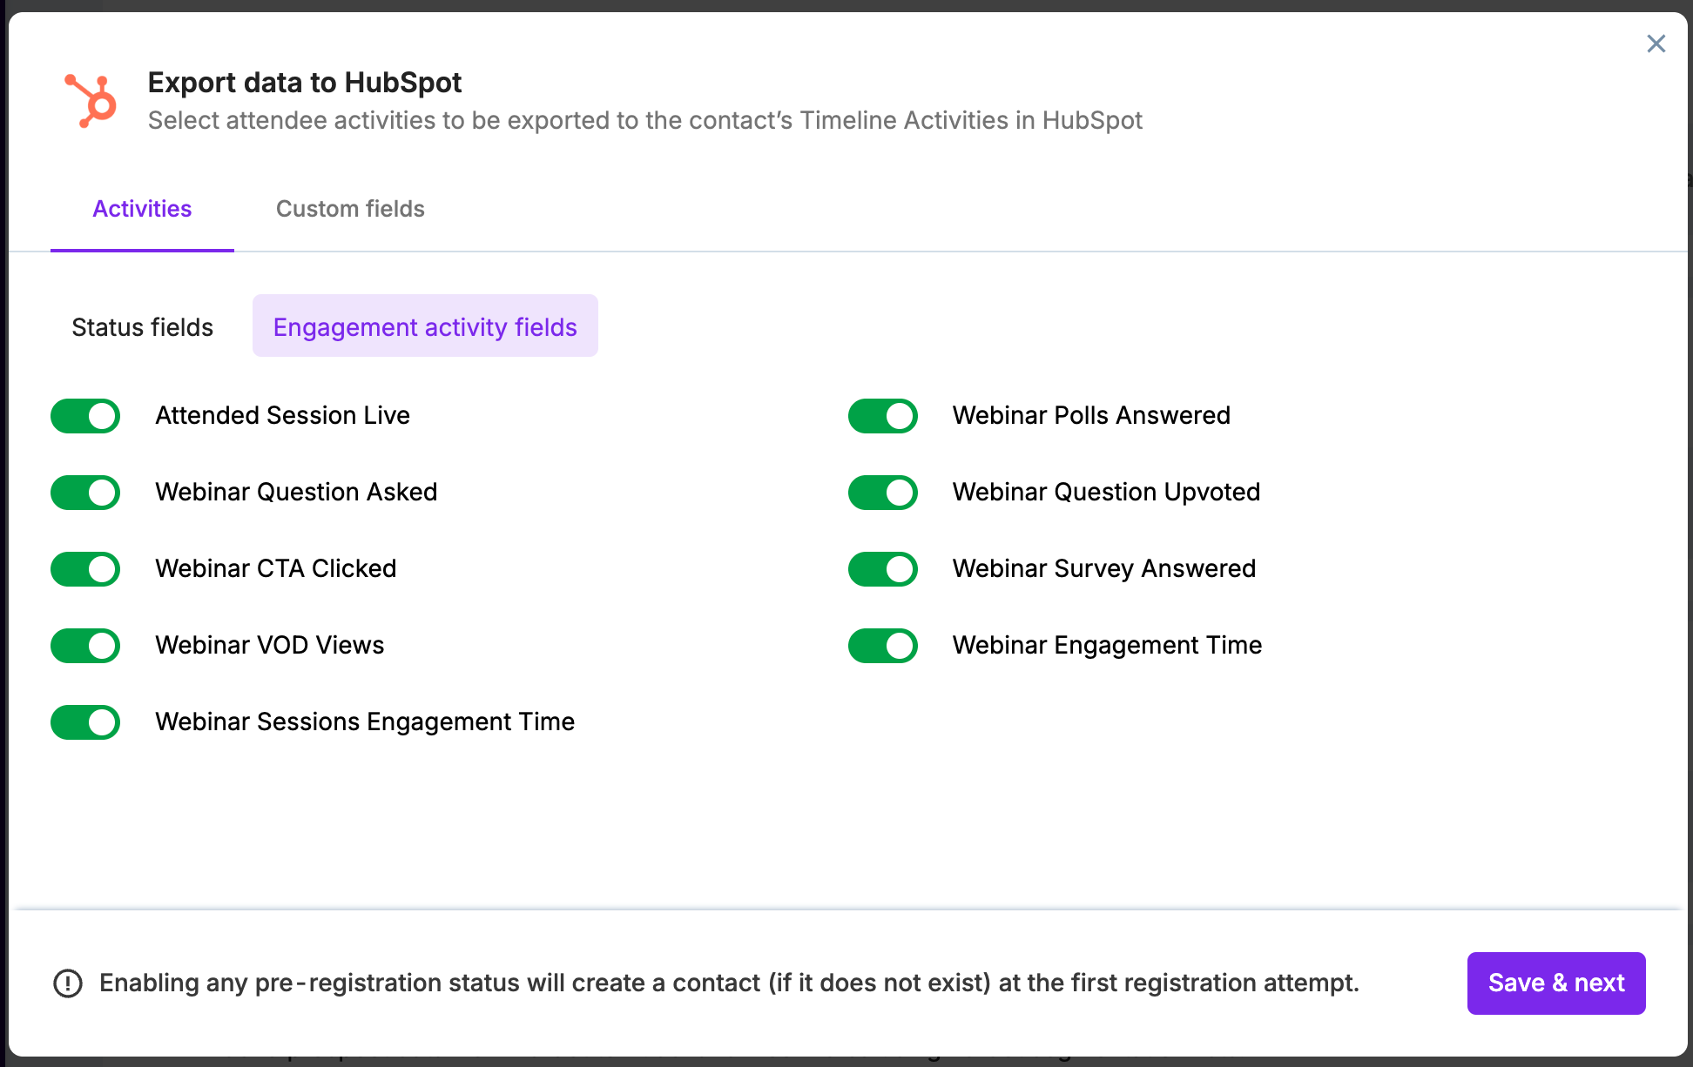This screenshot has height=1067, width=1693.
Task: Turn off Webinar Engagement Time
Action: tap(882, 646)
